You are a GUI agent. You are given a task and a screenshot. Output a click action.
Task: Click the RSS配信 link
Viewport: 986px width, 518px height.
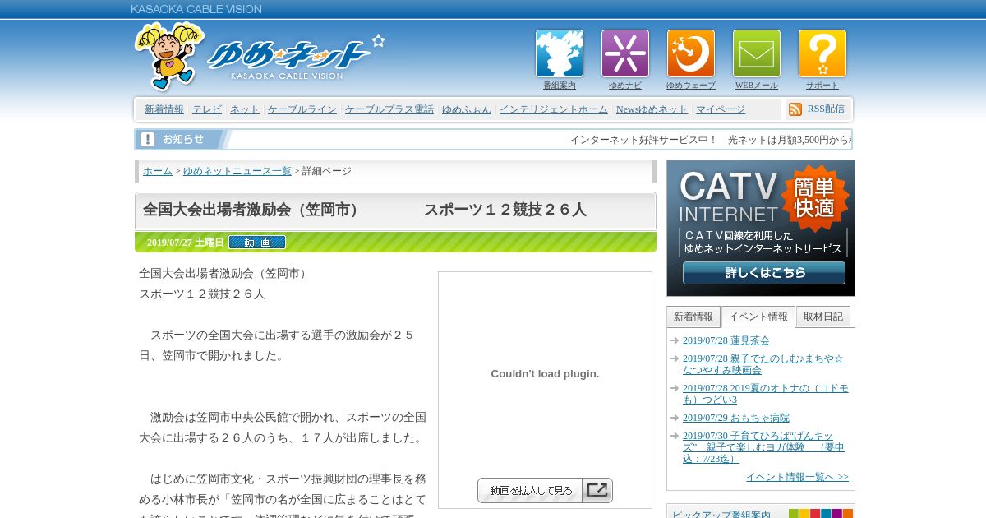[x=826, y=109]
